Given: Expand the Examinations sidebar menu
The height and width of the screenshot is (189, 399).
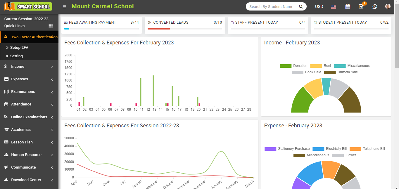Looking at the screenshot, I should 29,92.
